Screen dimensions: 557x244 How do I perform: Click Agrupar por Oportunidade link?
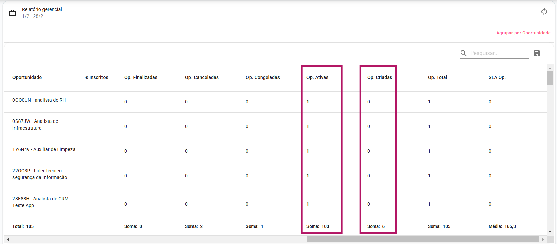pyautogui.click(x=523, y=33)
